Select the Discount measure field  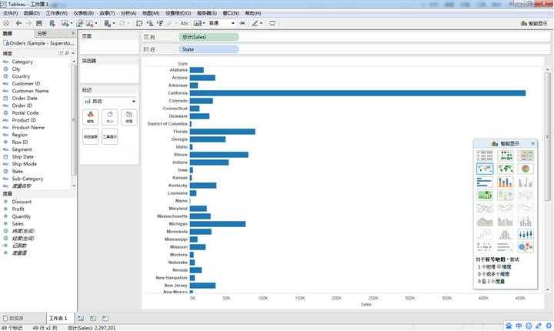click(22, 202)
